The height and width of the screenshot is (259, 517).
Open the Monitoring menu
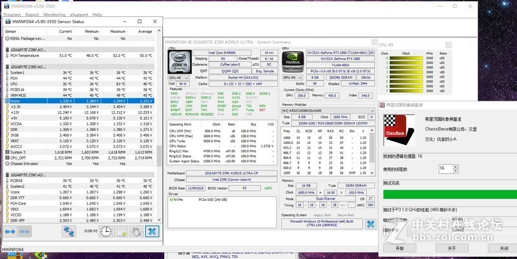tap(54, 14)
